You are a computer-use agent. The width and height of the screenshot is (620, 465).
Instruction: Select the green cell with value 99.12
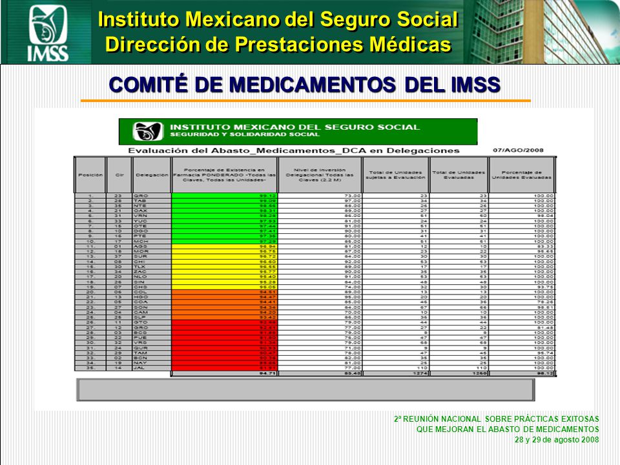pyautogui.click(x=224, y=196)
